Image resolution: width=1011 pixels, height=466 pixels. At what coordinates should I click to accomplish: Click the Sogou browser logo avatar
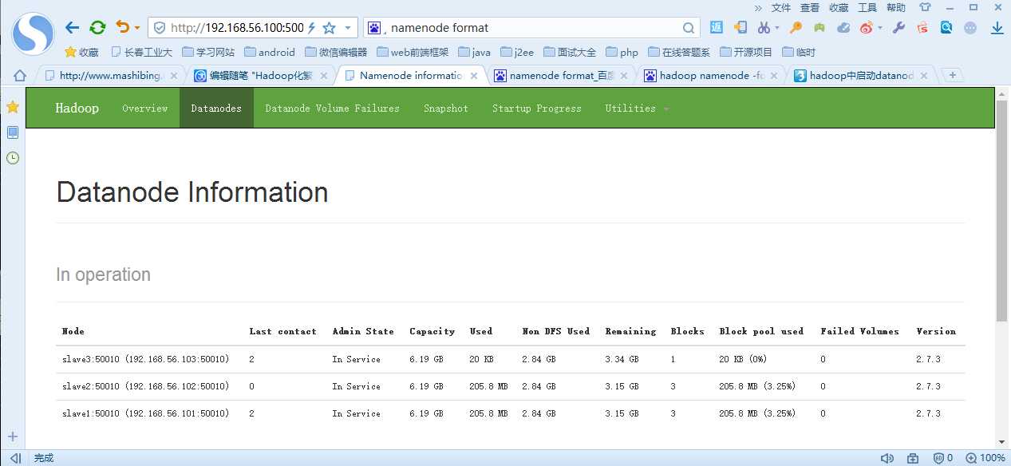tap(33, 34)
